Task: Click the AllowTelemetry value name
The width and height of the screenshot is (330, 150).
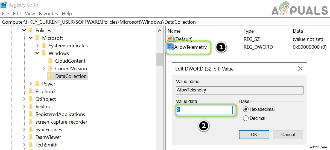Action: tap(191, 47)
